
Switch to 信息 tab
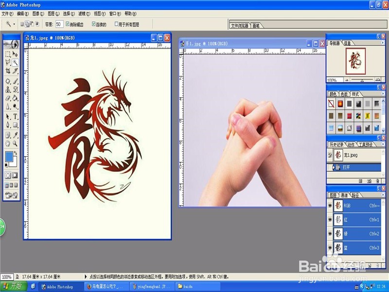coord(347,43)
